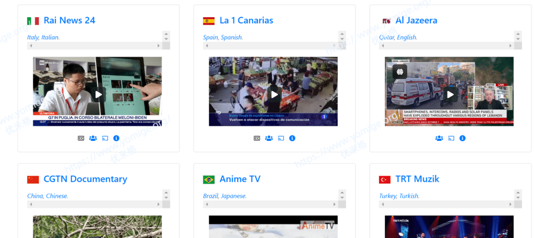Image resolution: width=534 pixels, height=238 pixels.
Task: Click the Anime TV channel title
Action: (240, 179)
